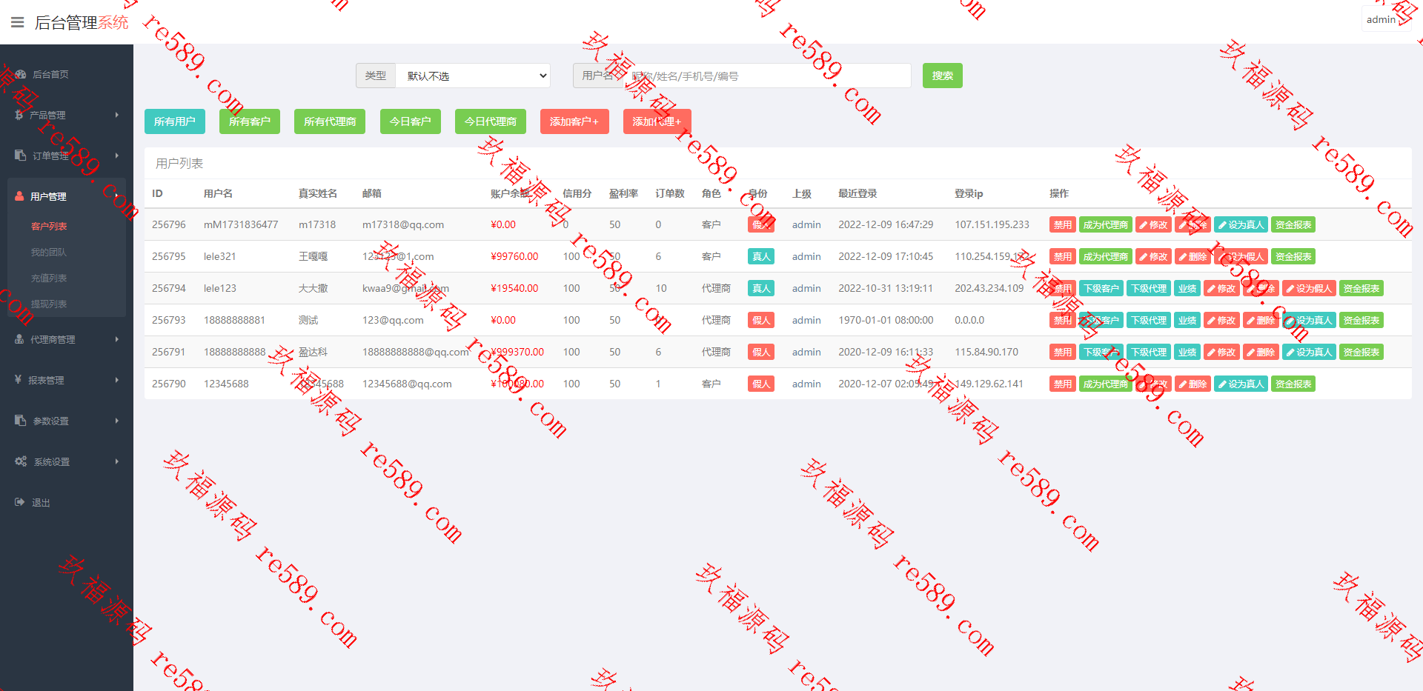
Task: Click the pencil 设为真人 button for user 18888888888
Action: click(x=1309, y=353)
